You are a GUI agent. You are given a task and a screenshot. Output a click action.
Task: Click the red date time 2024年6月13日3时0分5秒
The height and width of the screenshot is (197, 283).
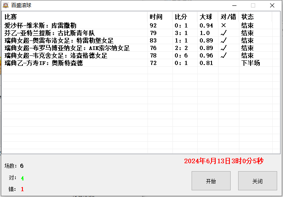click(224, 161)
